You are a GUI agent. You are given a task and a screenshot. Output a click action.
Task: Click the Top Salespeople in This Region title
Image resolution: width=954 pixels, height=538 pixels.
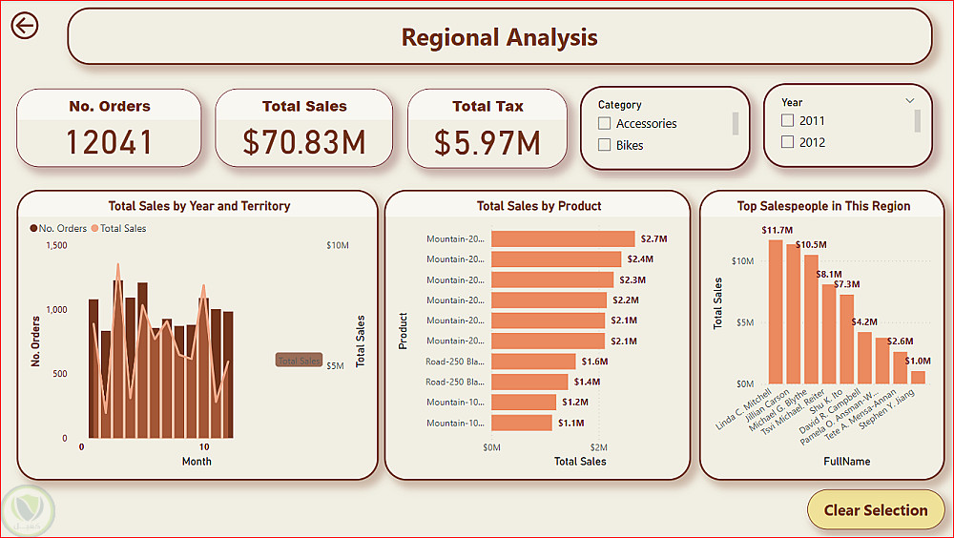coord(824,206)
